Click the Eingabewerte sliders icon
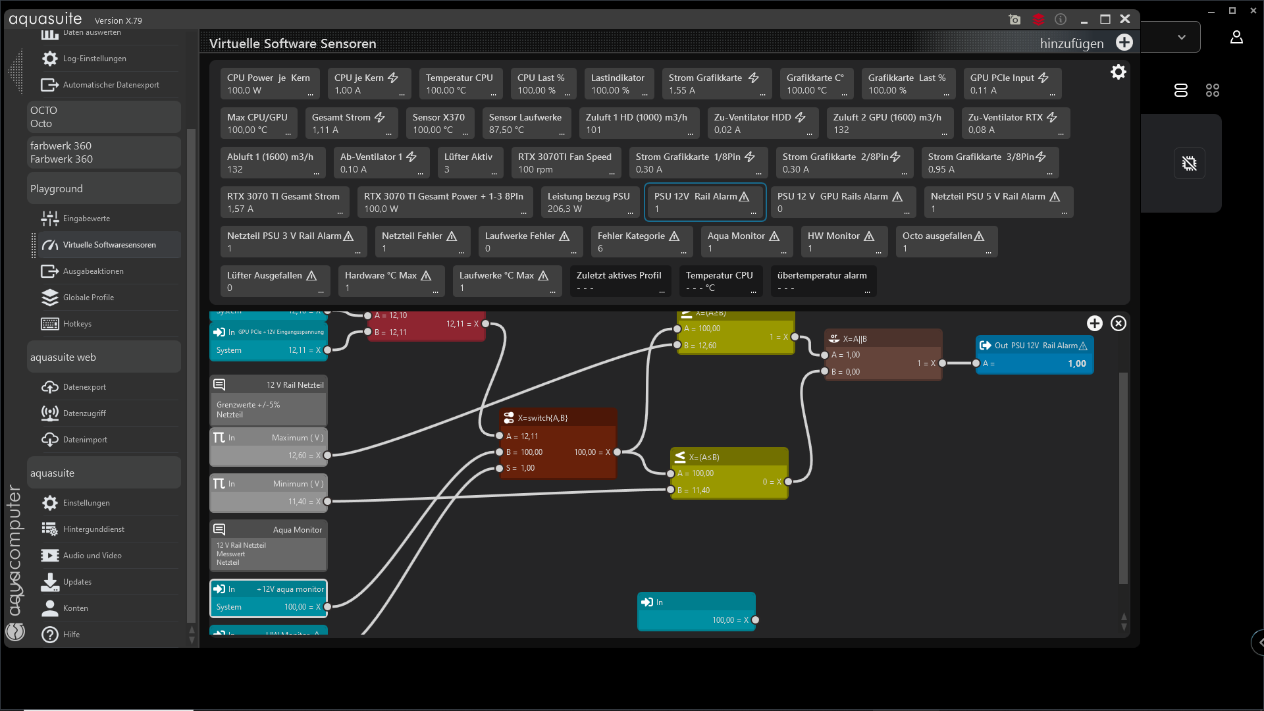The width and height of the screenshot is (1264, 711). pos(50,219)
